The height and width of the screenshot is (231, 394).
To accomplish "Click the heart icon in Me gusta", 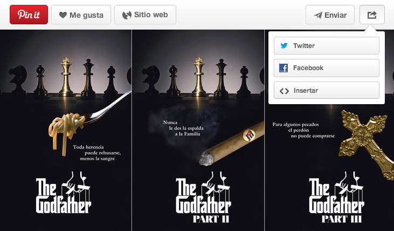I will 63,15.
